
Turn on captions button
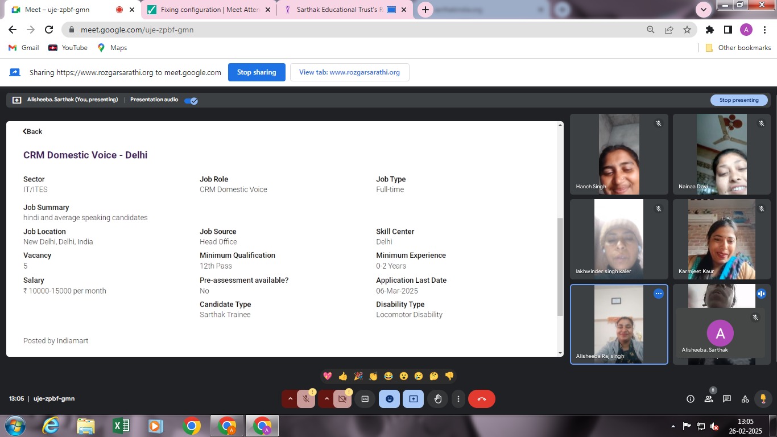[365, 399]
